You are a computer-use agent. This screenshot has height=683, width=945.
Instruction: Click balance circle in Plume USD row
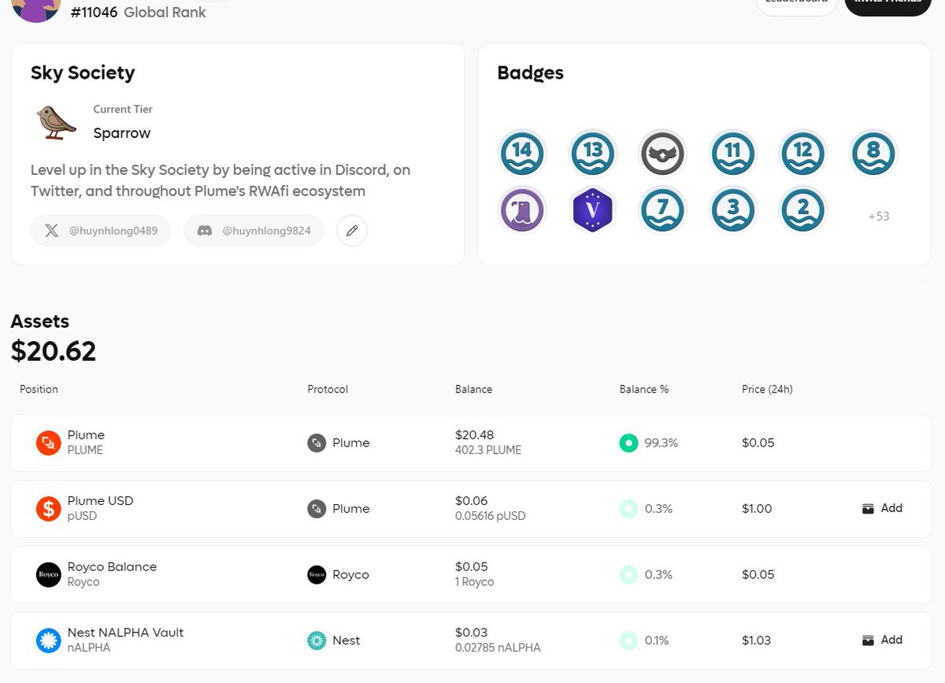[x=628, y=509]
